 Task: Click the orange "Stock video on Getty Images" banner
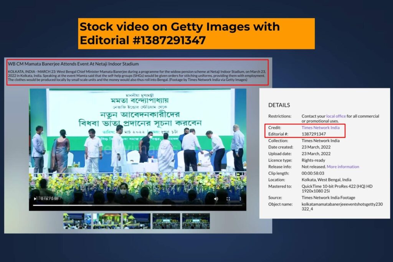(x=196, y=33)
